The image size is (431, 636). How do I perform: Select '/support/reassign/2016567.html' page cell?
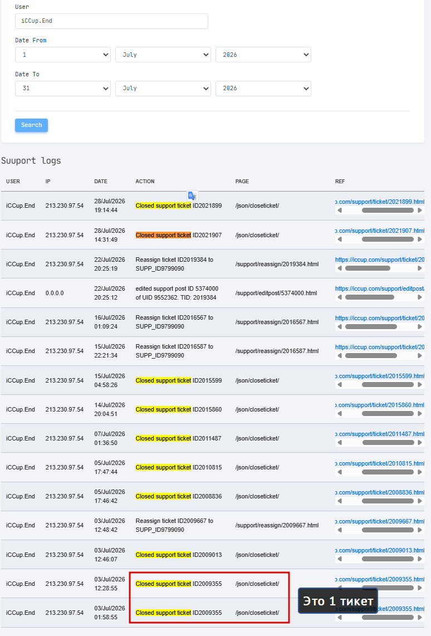click(x=277, y=322)
